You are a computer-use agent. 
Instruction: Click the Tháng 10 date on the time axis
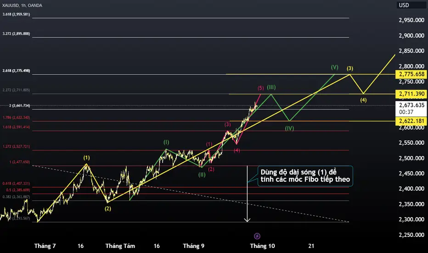tap(262, 246)
